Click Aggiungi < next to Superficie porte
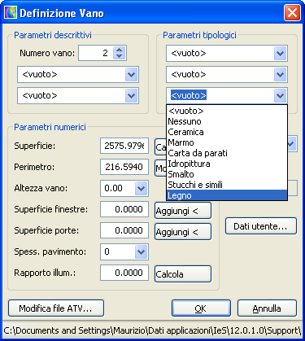This screenshot has height=341, width=305. (183, 232)
